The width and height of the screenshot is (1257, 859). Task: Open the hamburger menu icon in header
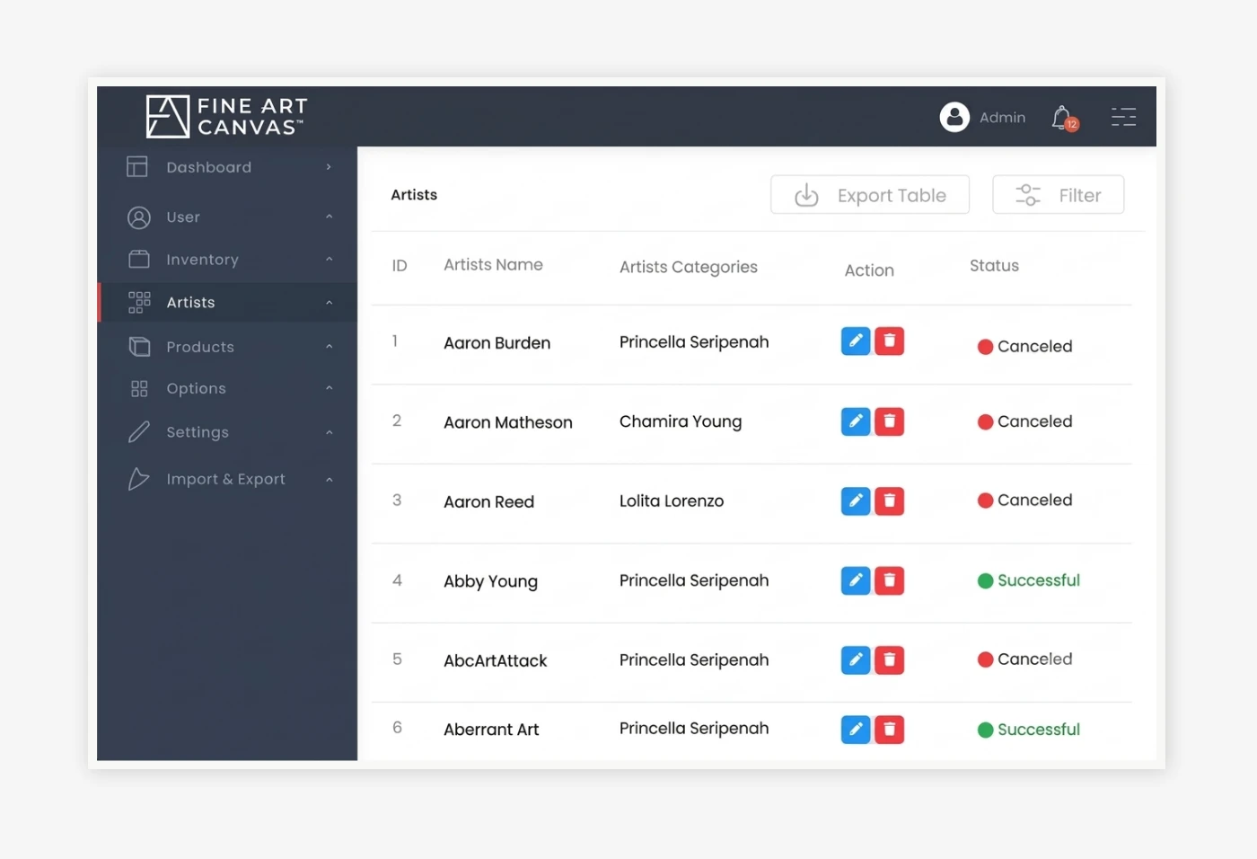click(1123, 117)
